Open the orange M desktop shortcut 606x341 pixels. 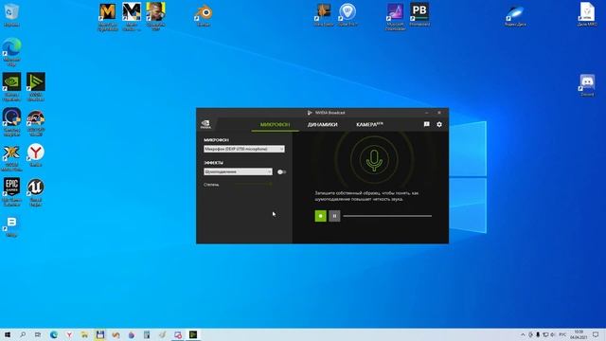pyautogui.click(x=107, y=17)
